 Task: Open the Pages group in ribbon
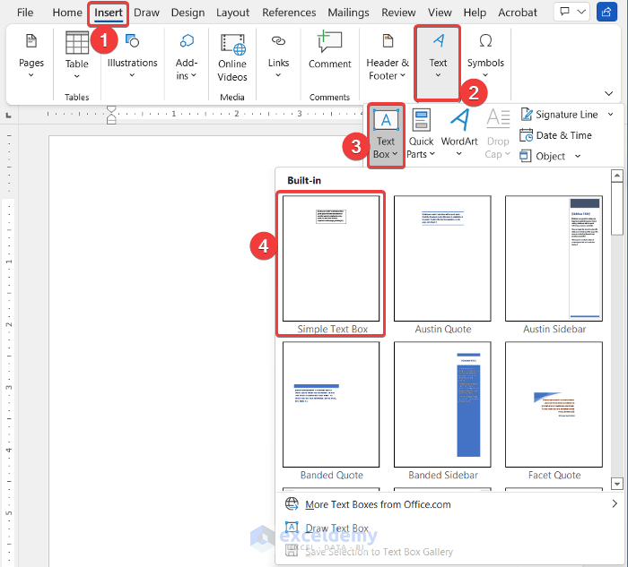pyautogui.click(x=31, y=56)
